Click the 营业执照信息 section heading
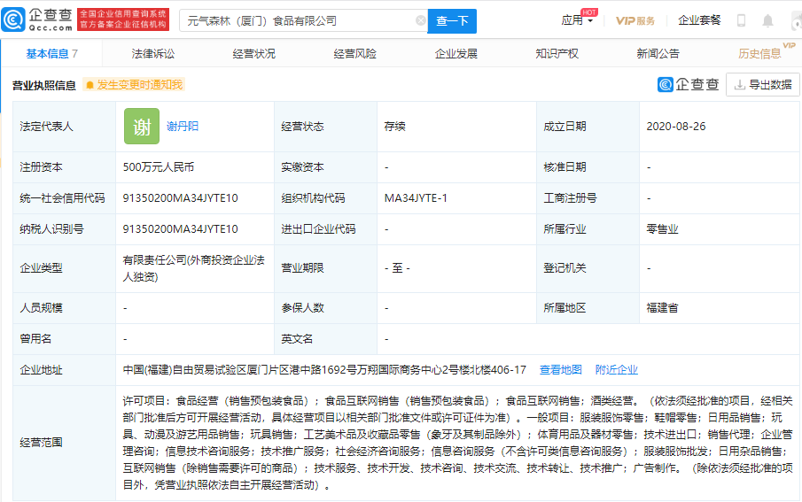This screenshot has height=502, width=802. tap(44, 85)
